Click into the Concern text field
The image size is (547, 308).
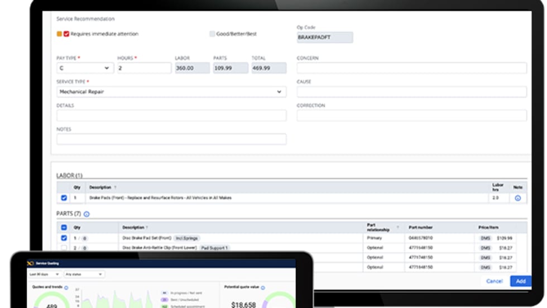(411, 68)
